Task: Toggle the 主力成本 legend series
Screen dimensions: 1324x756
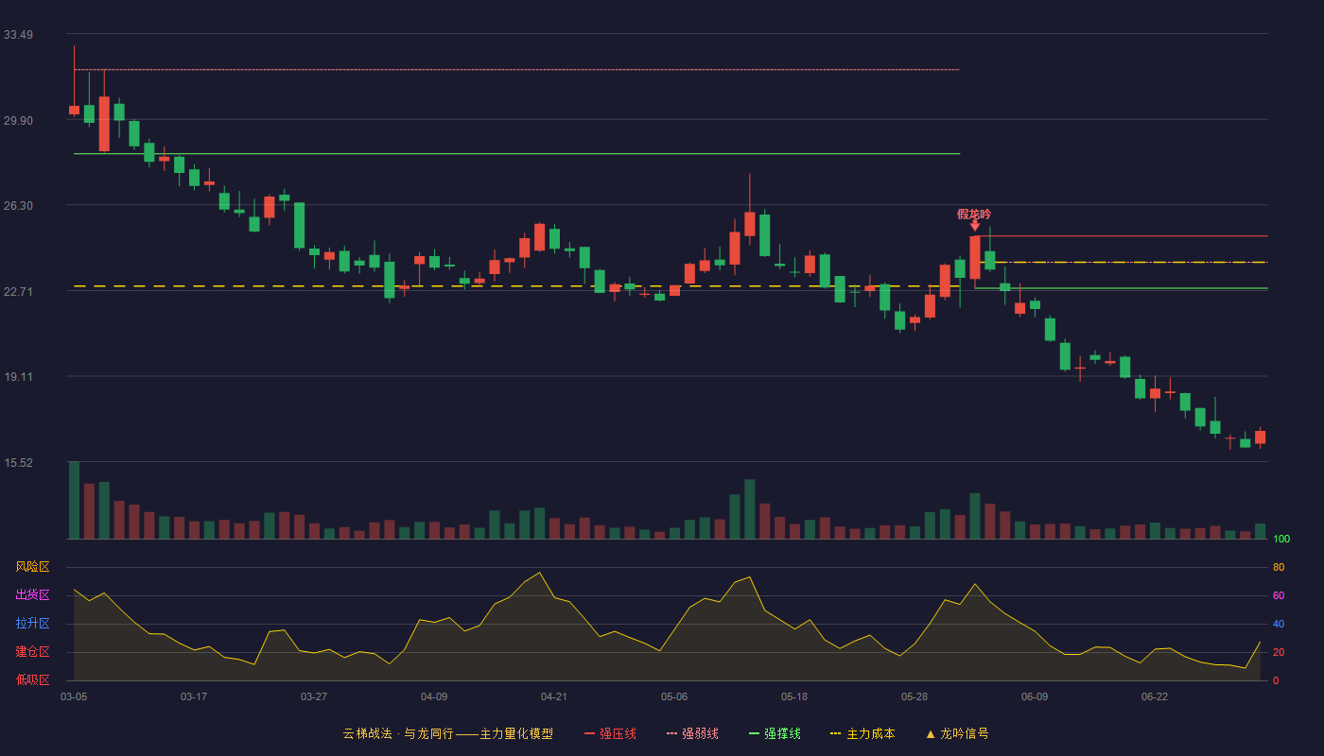Action: click(862, 733)
